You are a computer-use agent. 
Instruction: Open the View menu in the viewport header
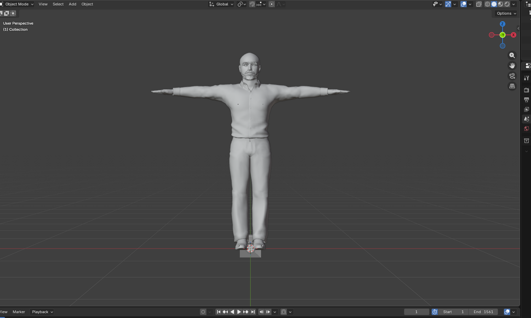(x=43, y=4)
